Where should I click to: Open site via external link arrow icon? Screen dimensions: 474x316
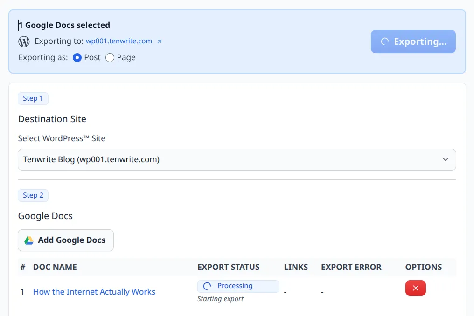(x=159, y=41)
